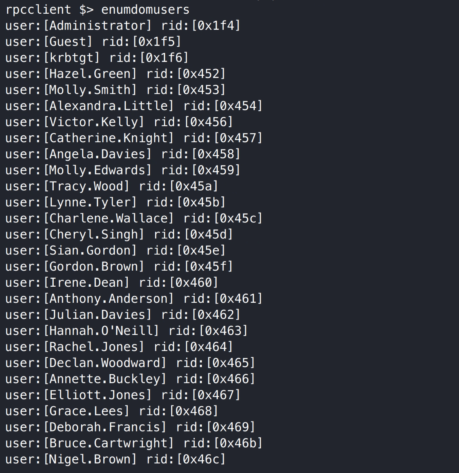459x473 pixels.
Task: Click the Hannah.O'Neill username
Action: point(101,331)
